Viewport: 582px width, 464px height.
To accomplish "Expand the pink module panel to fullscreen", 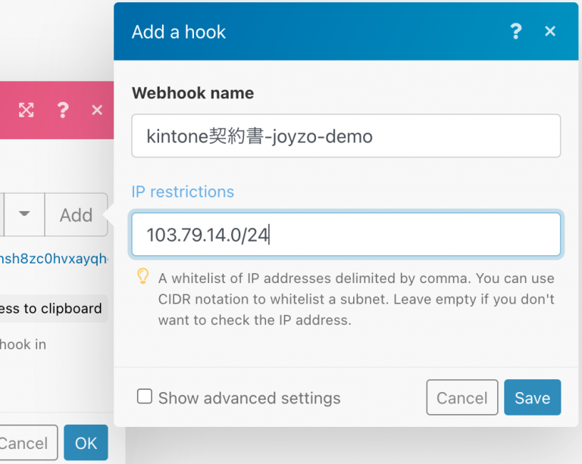I will tap(27, 111).
